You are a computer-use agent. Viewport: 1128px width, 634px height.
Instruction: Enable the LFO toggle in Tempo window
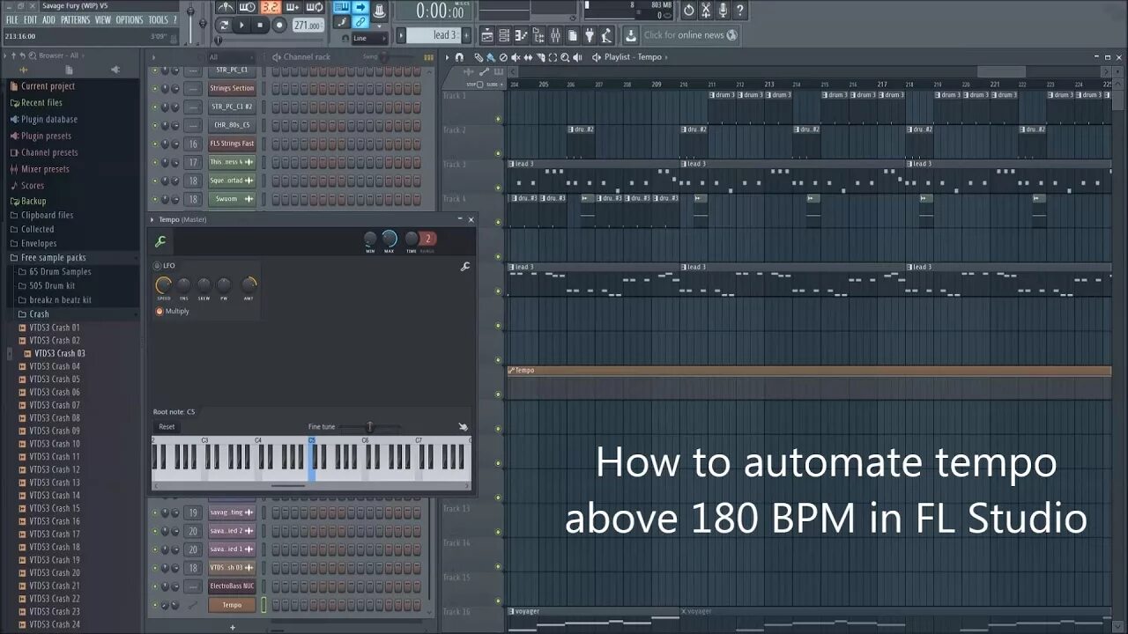(158, 265)
